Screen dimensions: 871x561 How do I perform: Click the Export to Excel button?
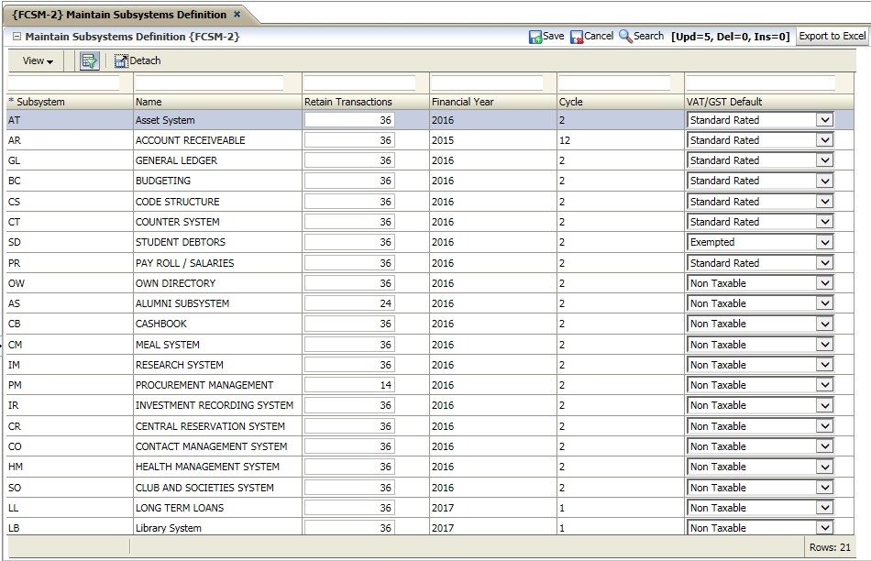point(831,37)
